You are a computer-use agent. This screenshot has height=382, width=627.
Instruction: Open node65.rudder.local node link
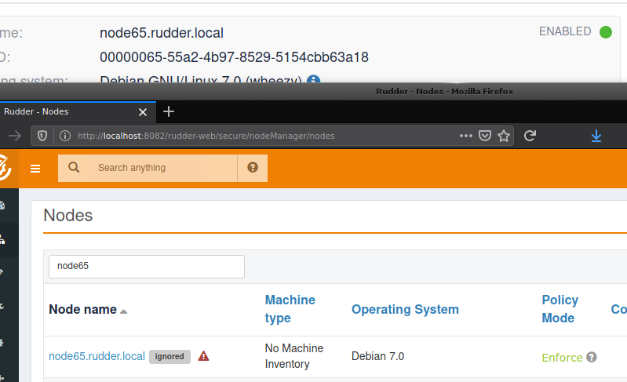click(x=97, y=356)
